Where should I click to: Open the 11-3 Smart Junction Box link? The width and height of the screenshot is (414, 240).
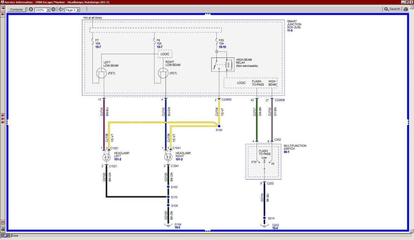[x=290, y=30]
